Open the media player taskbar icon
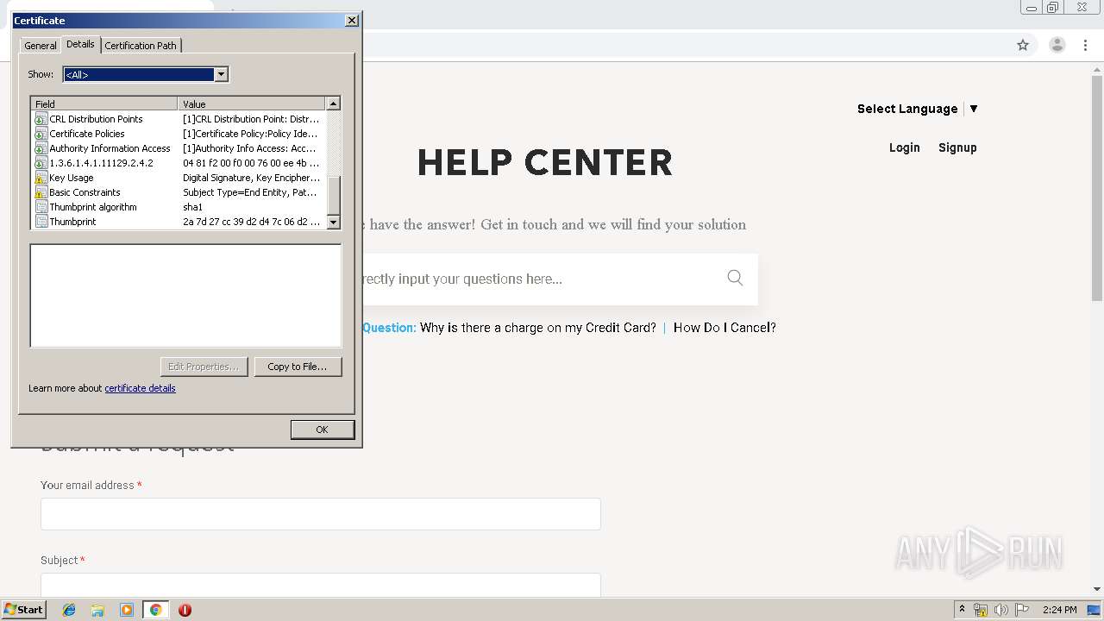 pos(127,610)
